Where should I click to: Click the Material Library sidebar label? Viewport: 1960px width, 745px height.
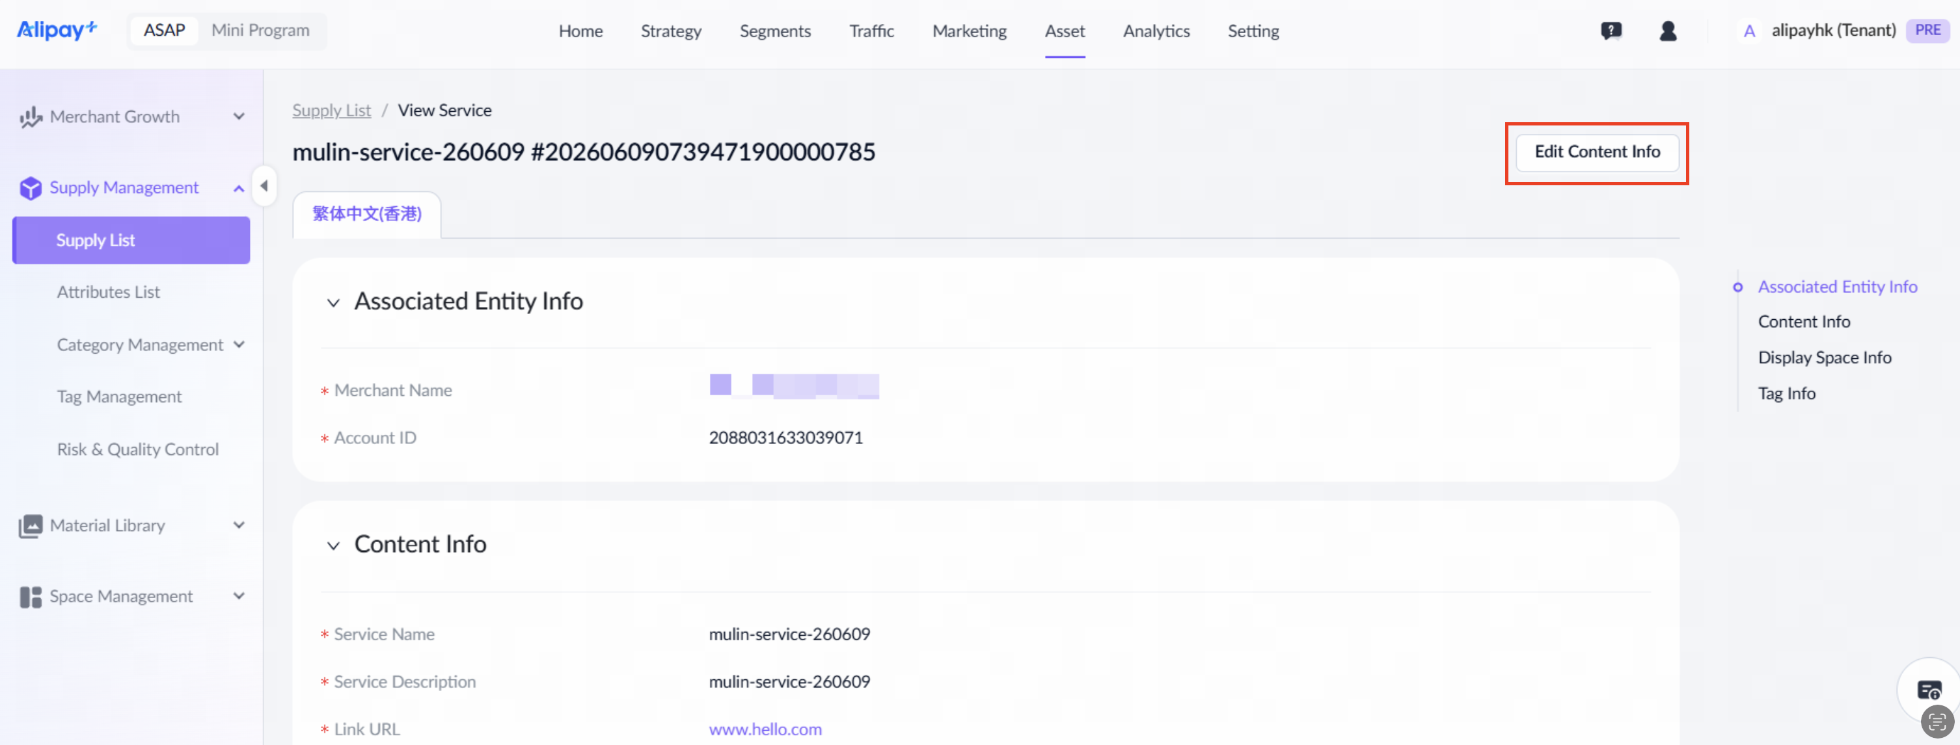point(107,525)
